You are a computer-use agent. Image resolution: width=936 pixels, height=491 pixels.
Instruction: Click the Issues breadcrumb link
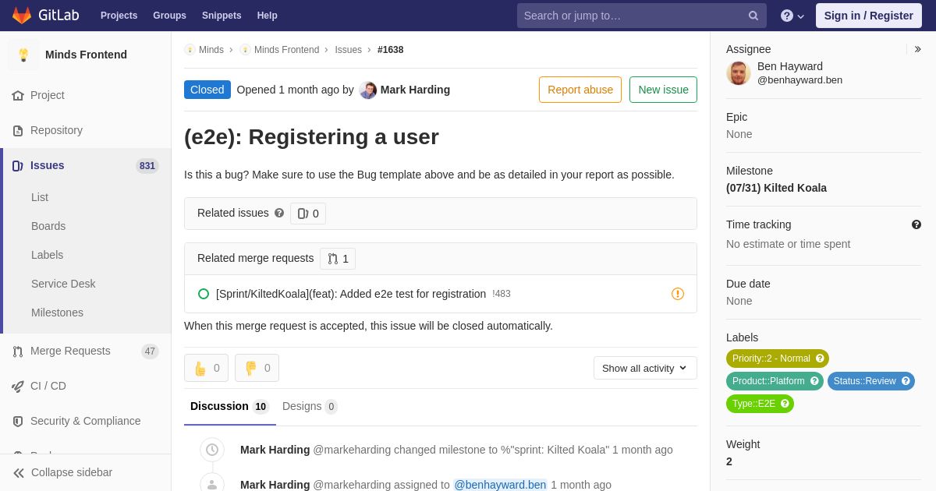click(x=348, y=50)
